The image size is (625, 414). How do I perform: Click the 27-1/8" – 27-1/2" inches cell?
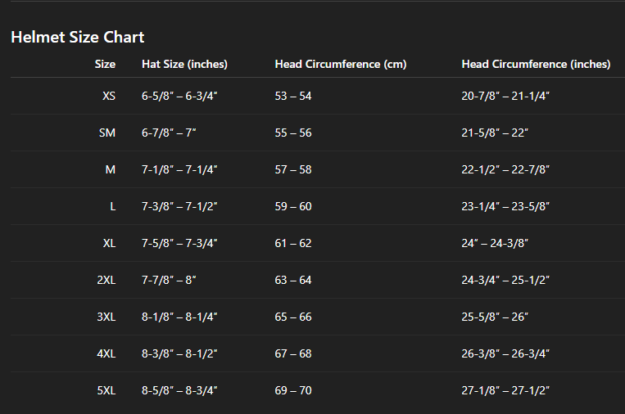(505, 390)
